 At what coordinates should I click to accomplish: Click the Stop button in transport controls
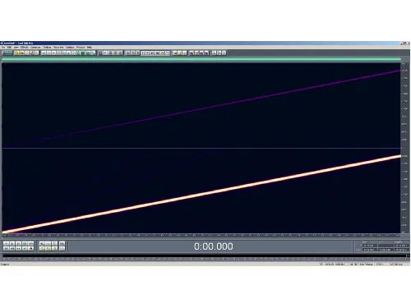coord(6,243)
